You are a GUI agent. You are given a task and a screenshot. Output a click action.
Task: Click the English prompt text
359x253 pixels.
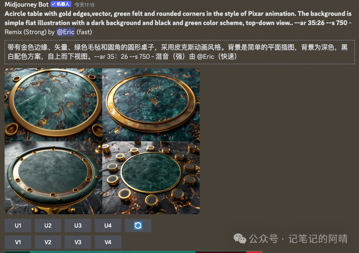click(178, 23)
